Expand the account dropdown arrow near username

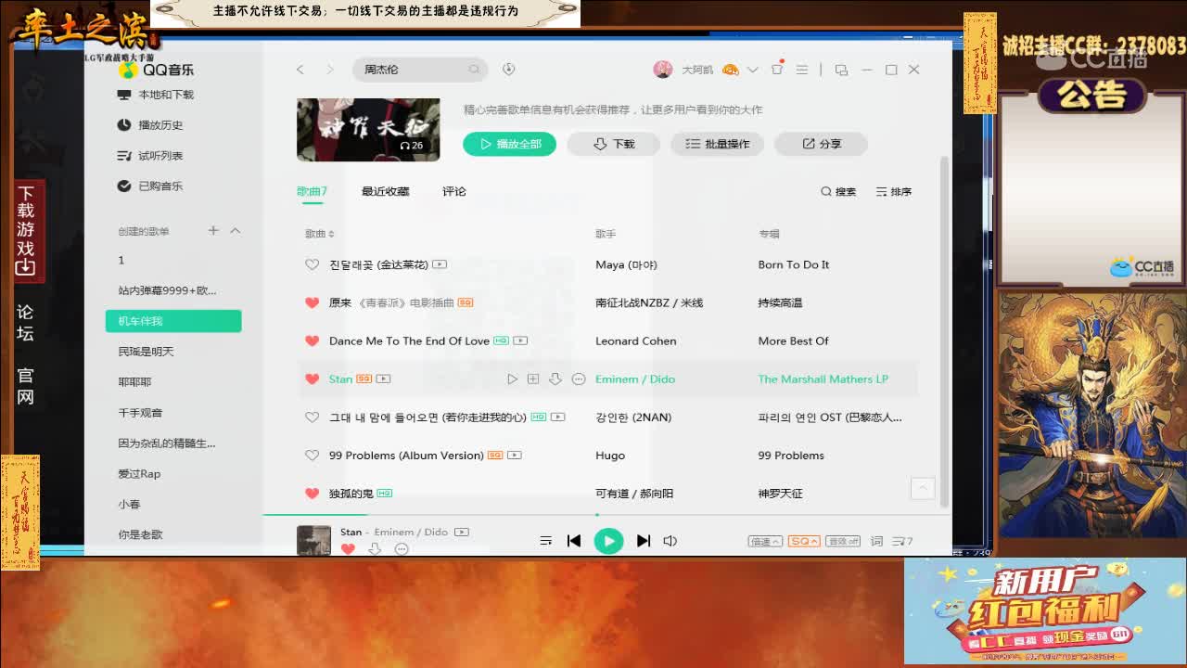pyautogui.click(x=752, y=70)
